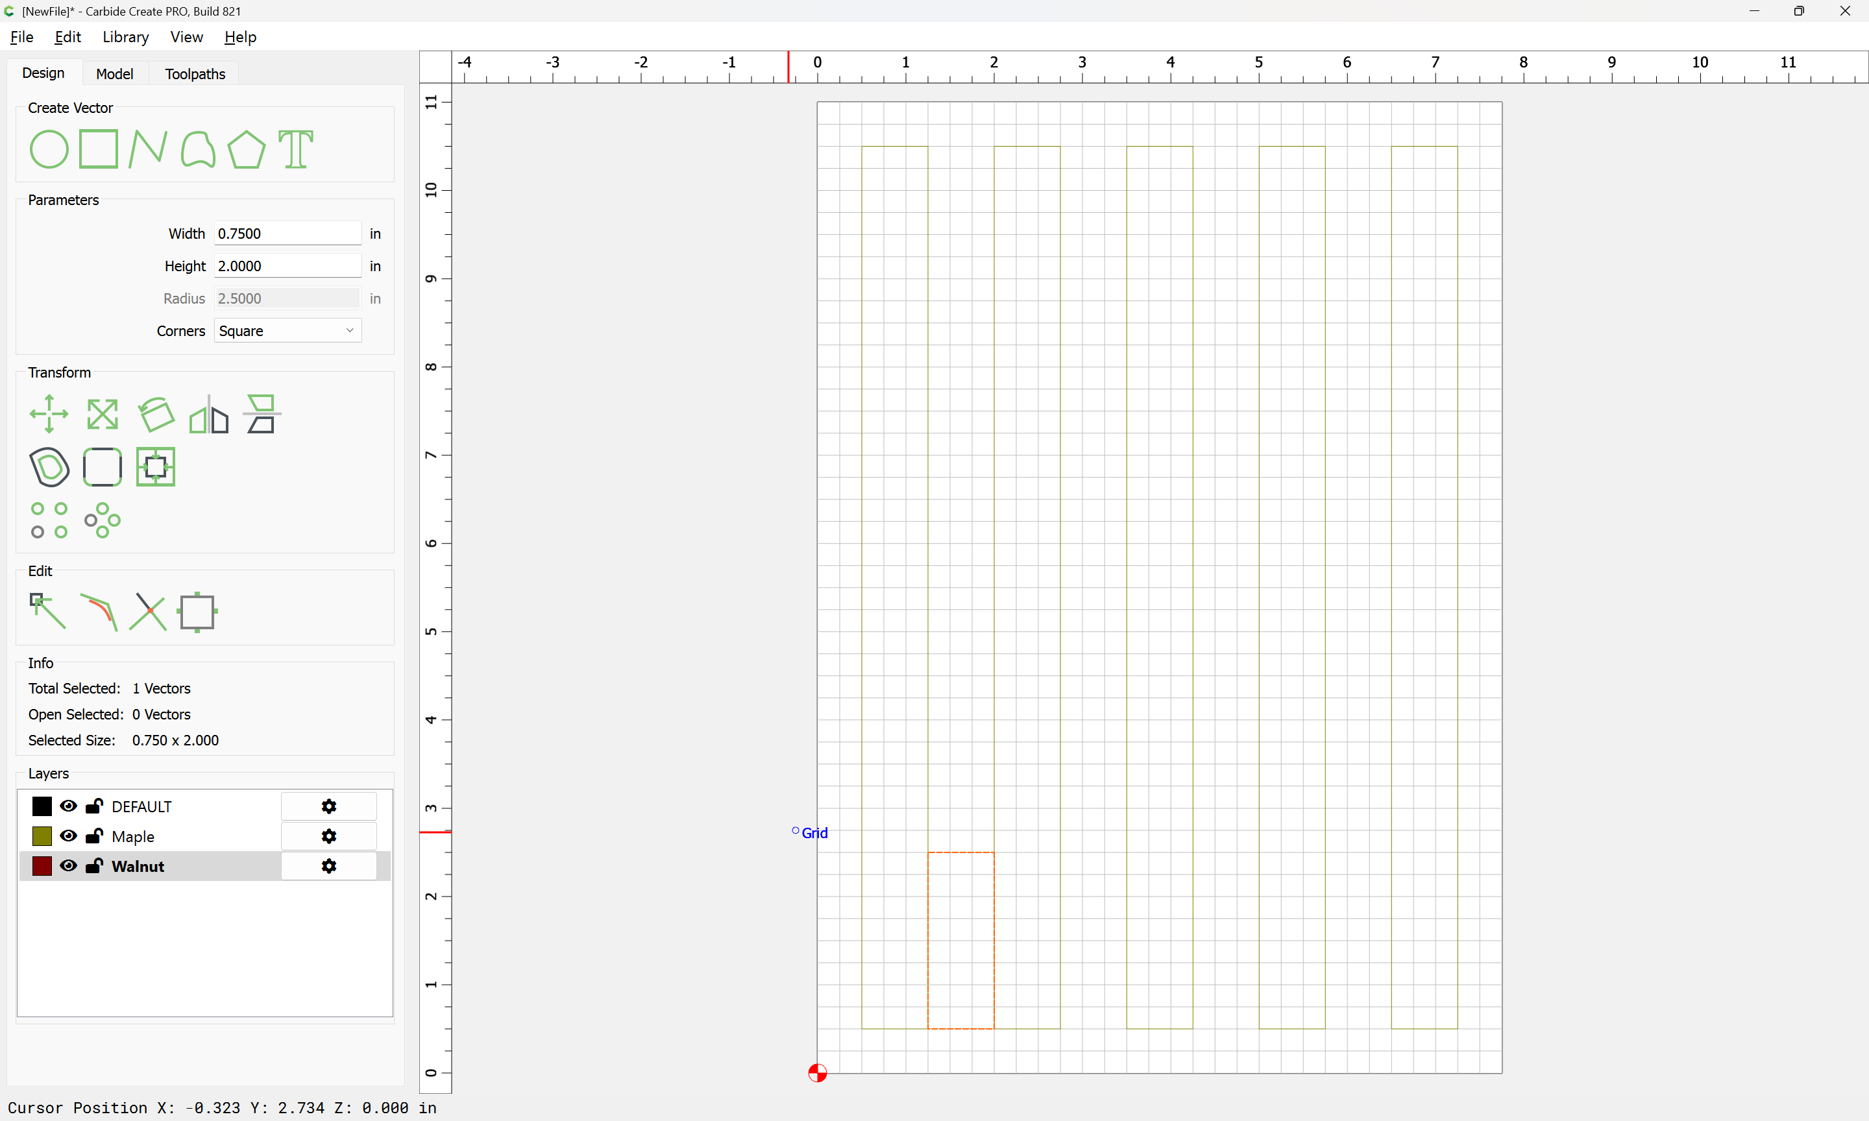Open the Corners dropdown
1869x1121 pixels.
(287, 331)
